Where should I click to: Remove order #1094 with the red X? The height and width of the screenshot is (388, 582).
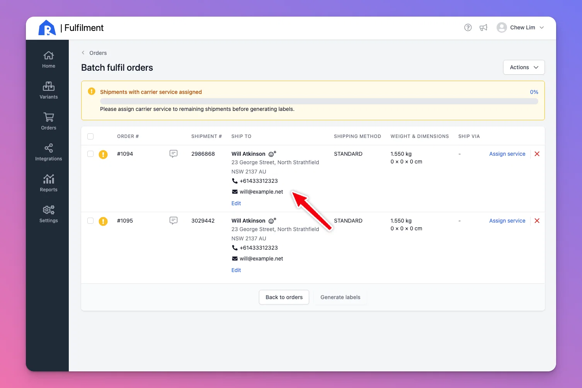(537, 154)
